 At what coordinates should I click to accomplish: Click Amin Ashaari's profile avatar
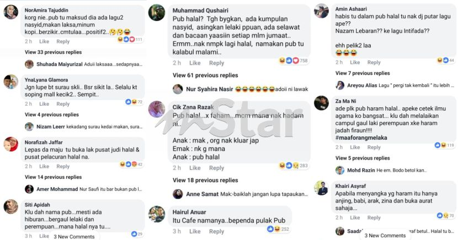[321, 11]
